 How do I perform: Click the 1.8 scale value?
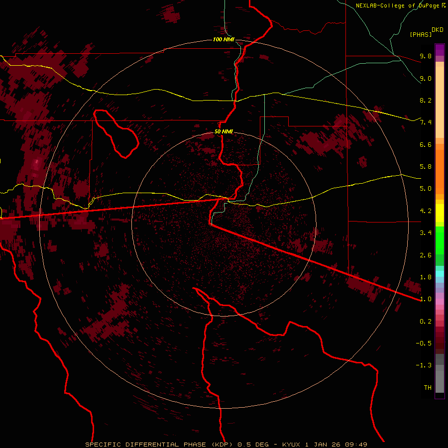(x=426, y=277)
